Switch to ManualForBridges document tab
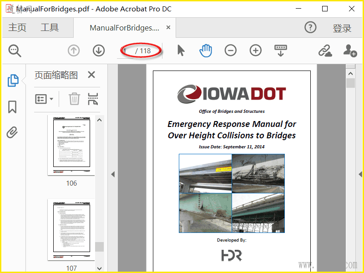Image resolution: width=364 pixels, height=273 pixels. click(x=124, y=28)
